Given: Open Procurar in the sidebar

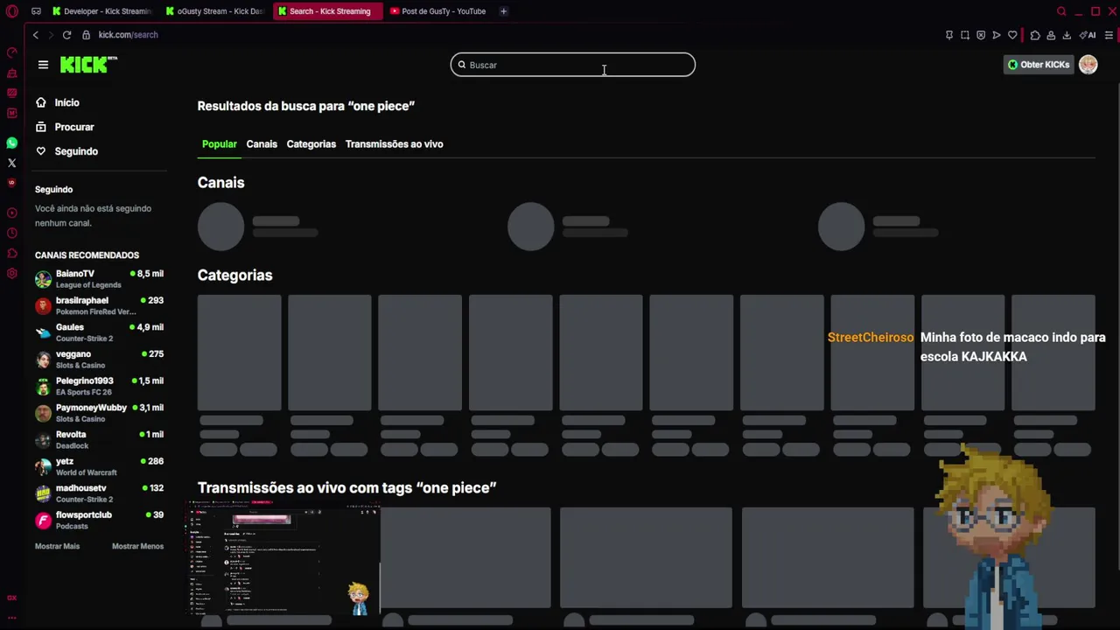Looking at the screenshot, I should tap(64, 127).
